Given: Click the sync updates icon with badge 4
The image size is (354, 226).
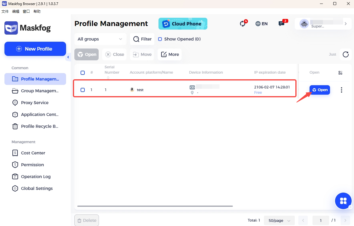Looking at the screenshot, I should (243, 23).
